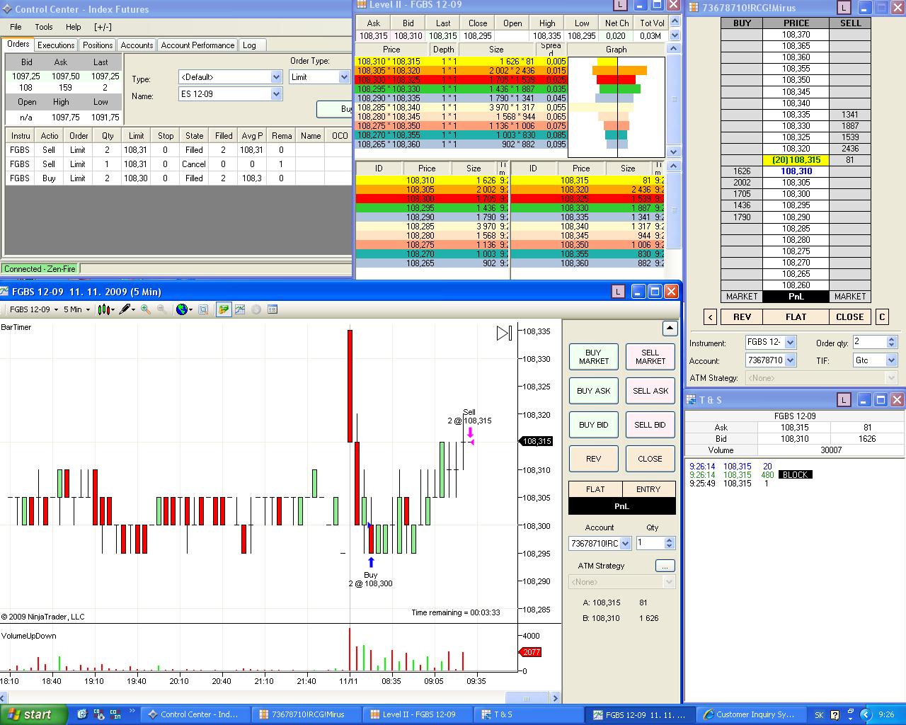This screenshot has width=906, height=725.
Task: Click the L link button in SuperDOM window
Action: pyautogui.click(x=844, y=7)
